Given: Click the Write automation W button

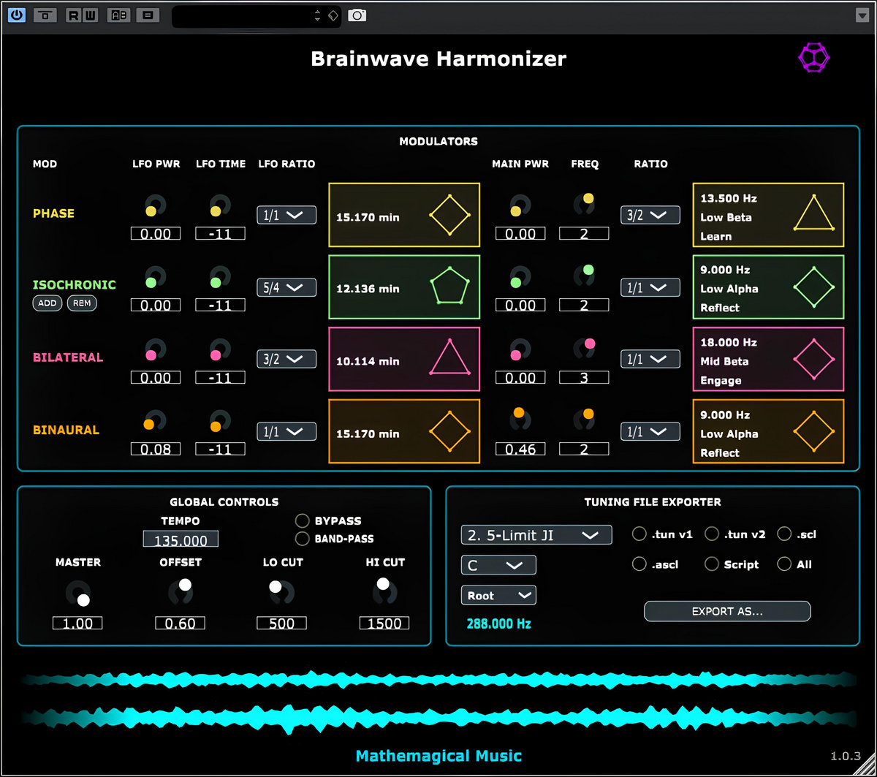Looking at the screenshot, I should pos(90,15).
